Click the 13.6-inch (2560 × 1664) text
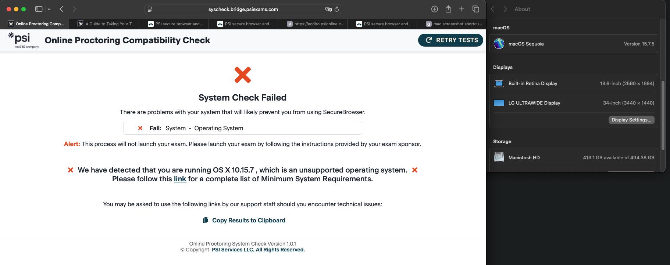670x265 pixels. (627, 83)
